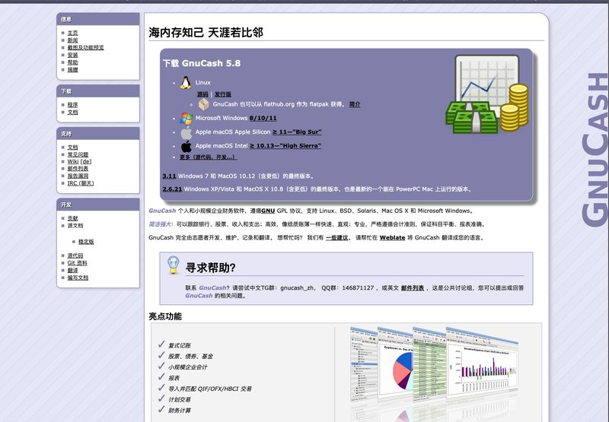This screenshot has height=422, width=609.
Task: Click the flatpak package box icon
Action: [x=203, y=104]
